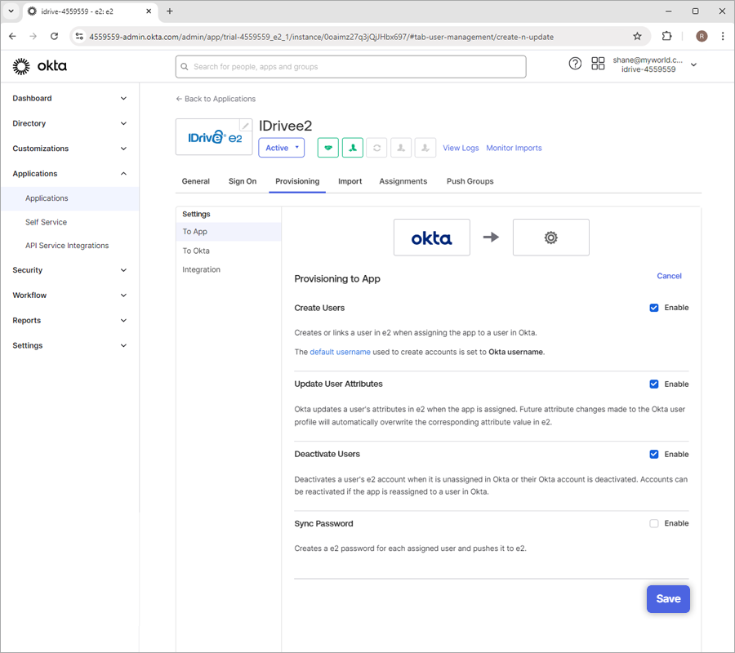Click Back to Applications link
735x653 pixels.
pos(216,99)
